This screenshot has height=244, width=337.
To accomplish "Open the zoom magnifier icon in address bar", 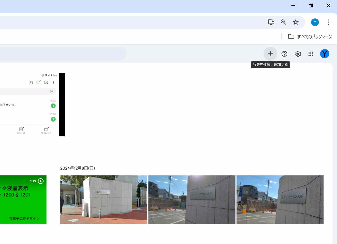I will point(283,22).
